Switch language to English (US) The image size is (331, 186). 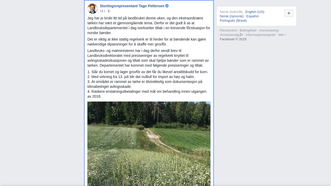(255, 12)
